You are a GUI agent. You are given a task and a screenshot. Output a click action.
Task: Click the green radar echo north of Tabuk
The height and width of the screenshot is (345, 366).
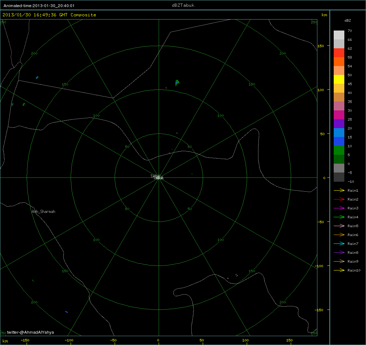(177, 83)
